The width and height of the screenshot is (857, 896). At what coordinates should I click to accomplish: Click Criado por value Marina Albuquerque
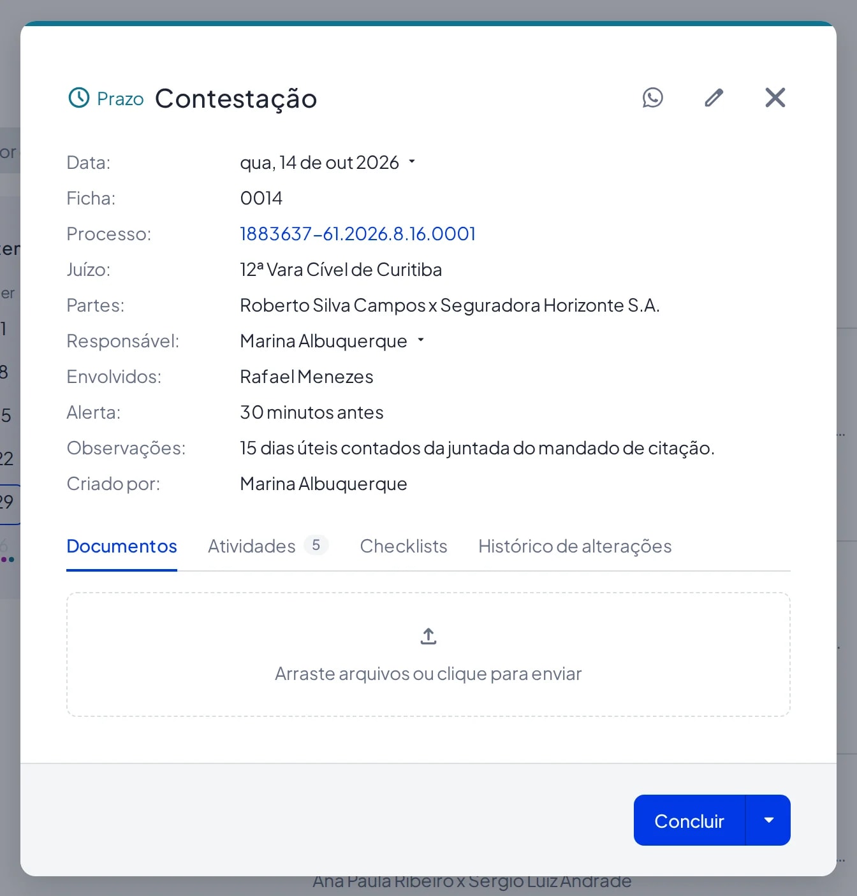(323, 484)
